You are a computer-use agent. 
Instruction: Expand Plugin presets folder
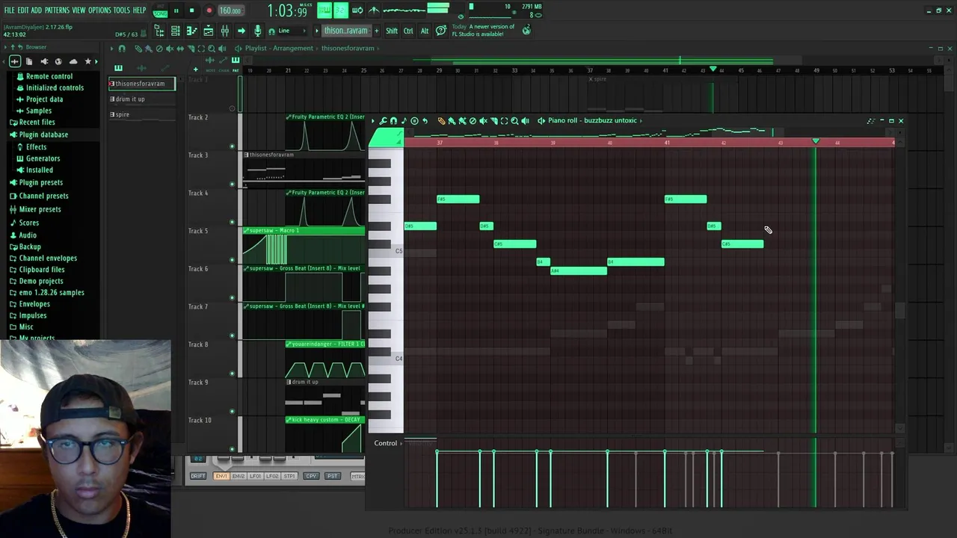click(x=40, y=182)
